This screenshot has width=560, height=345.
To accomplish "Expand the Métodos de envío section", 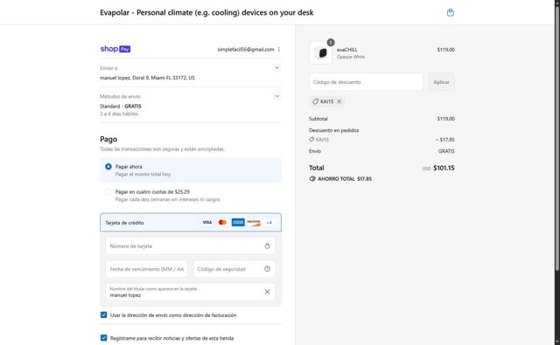I will coord(276,96).
